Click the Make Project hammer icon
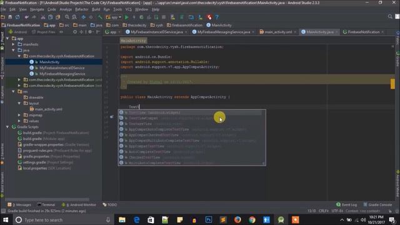 click(x=100, y=17)
